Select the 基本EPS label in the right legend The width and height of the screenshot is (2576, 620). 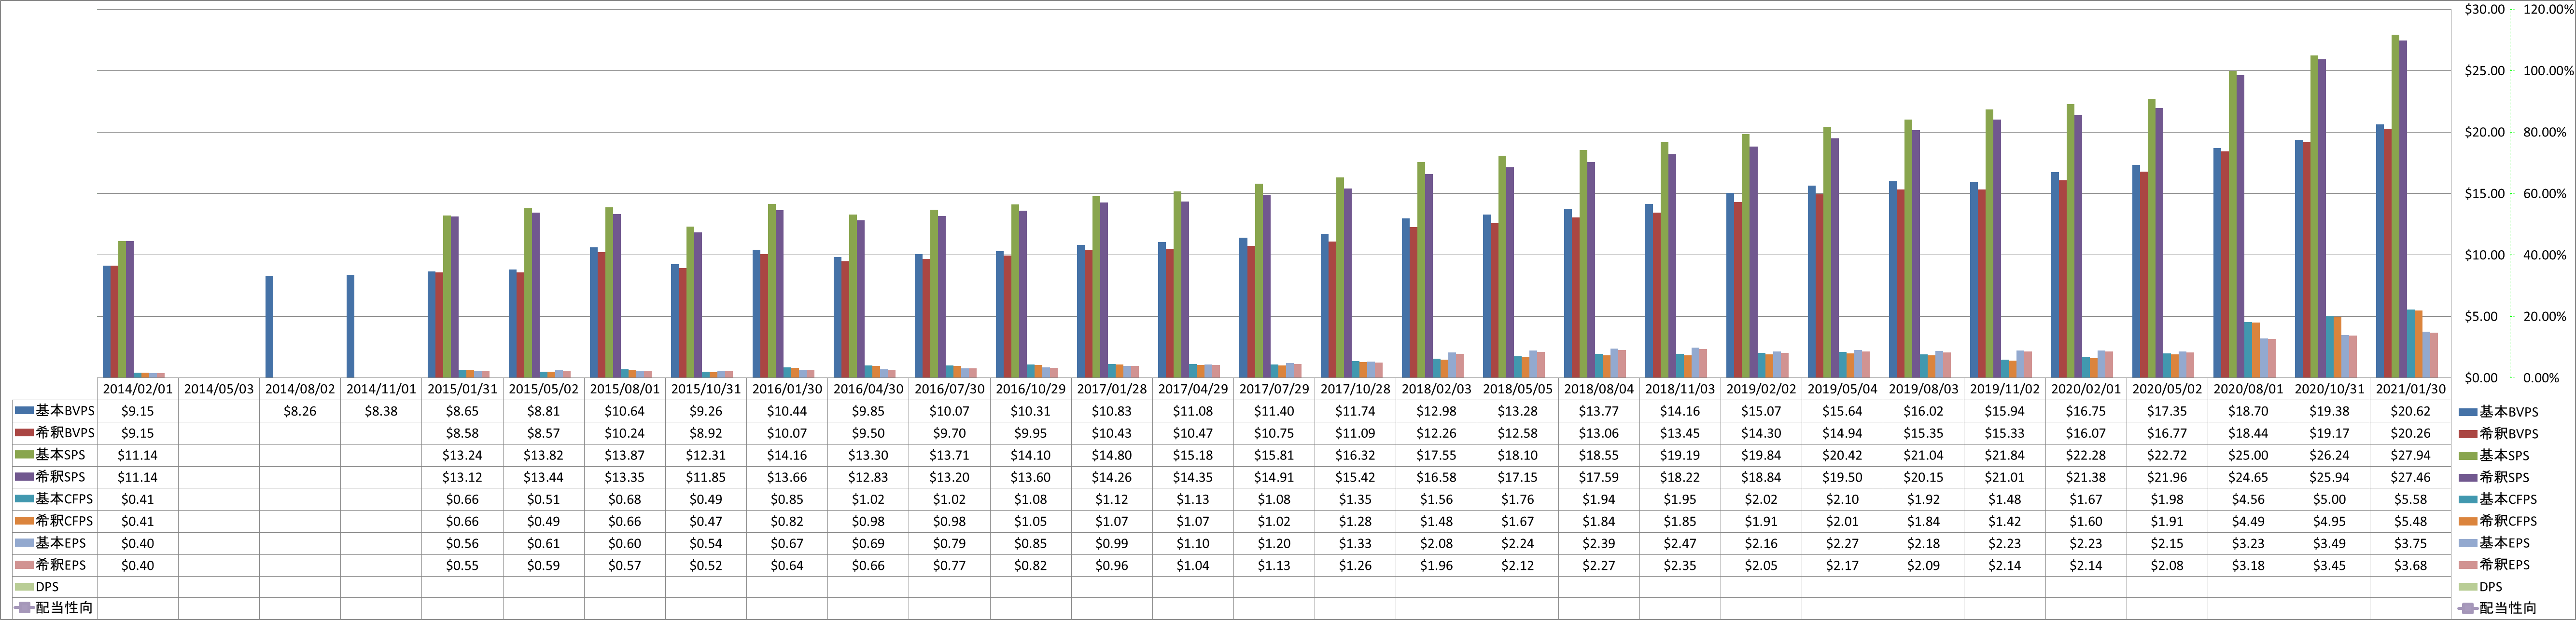(2504, 543)
